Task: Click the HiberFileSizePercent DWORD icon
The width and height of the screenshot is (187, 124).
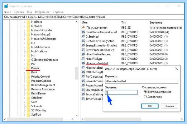Action: pyautogui.click(x=83, y=54)
